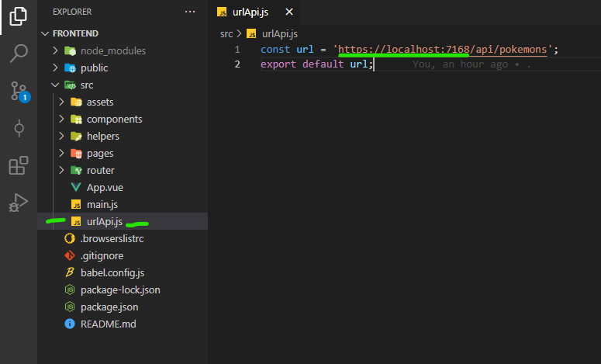Click the src folder icon

[x=70, y=85]
